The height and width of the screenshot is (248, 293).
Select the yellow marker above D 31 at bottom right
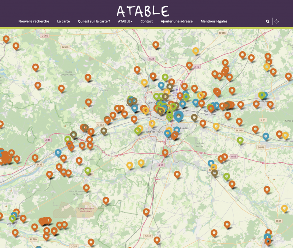[x=284, y=208]
